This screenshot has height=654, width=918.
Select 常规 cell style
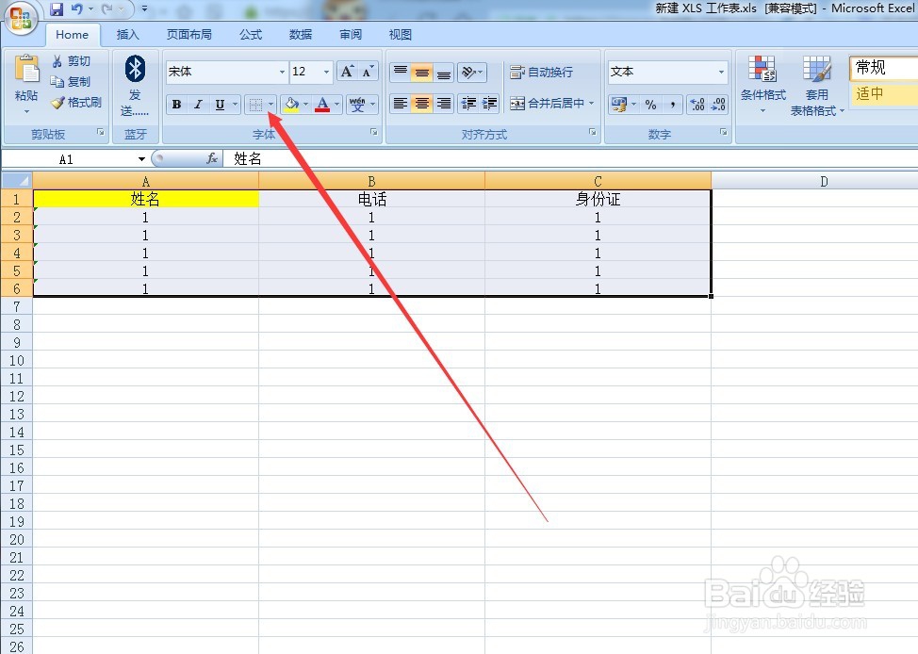coord(883,67)
